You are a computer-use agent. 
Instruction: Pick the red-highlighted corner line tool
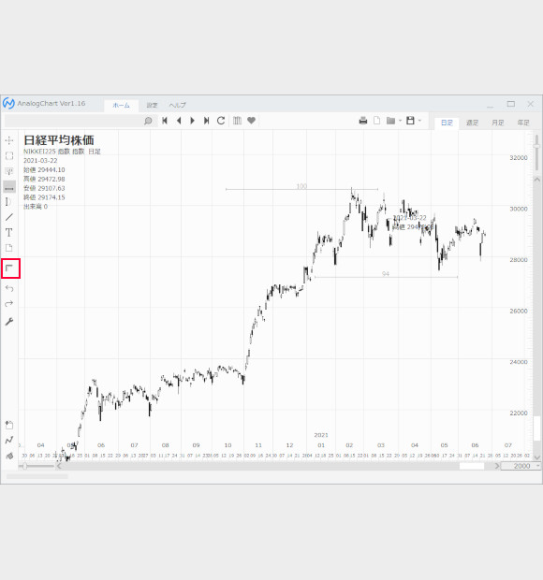click(10, 268)
